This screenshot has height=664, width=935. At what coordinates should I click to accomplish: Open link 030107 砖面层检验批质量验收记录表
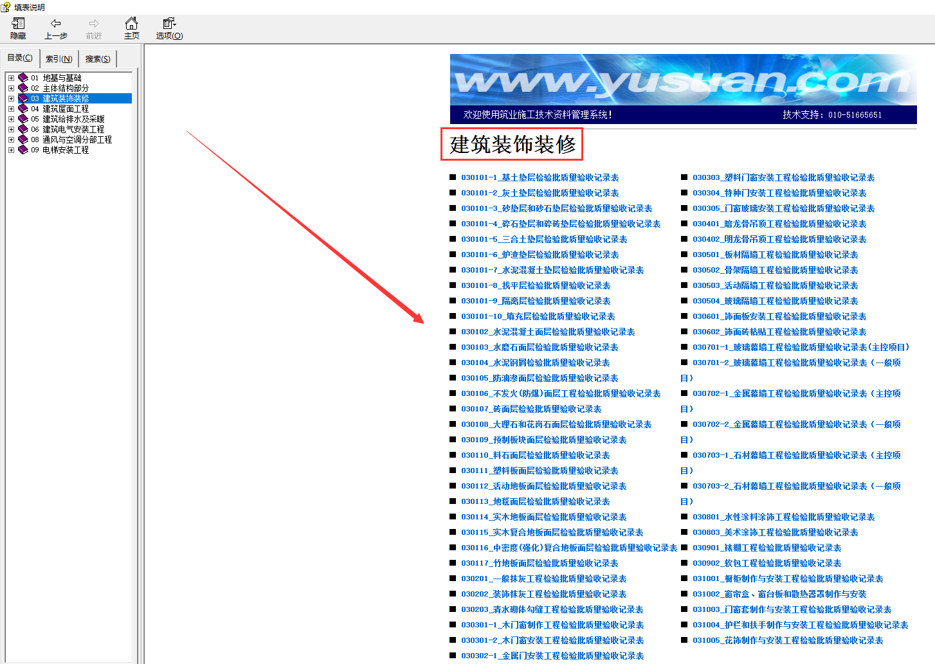[531, 409]
